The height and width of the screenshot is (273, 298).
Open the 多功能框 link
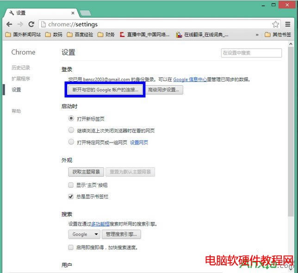pos(100,224)
